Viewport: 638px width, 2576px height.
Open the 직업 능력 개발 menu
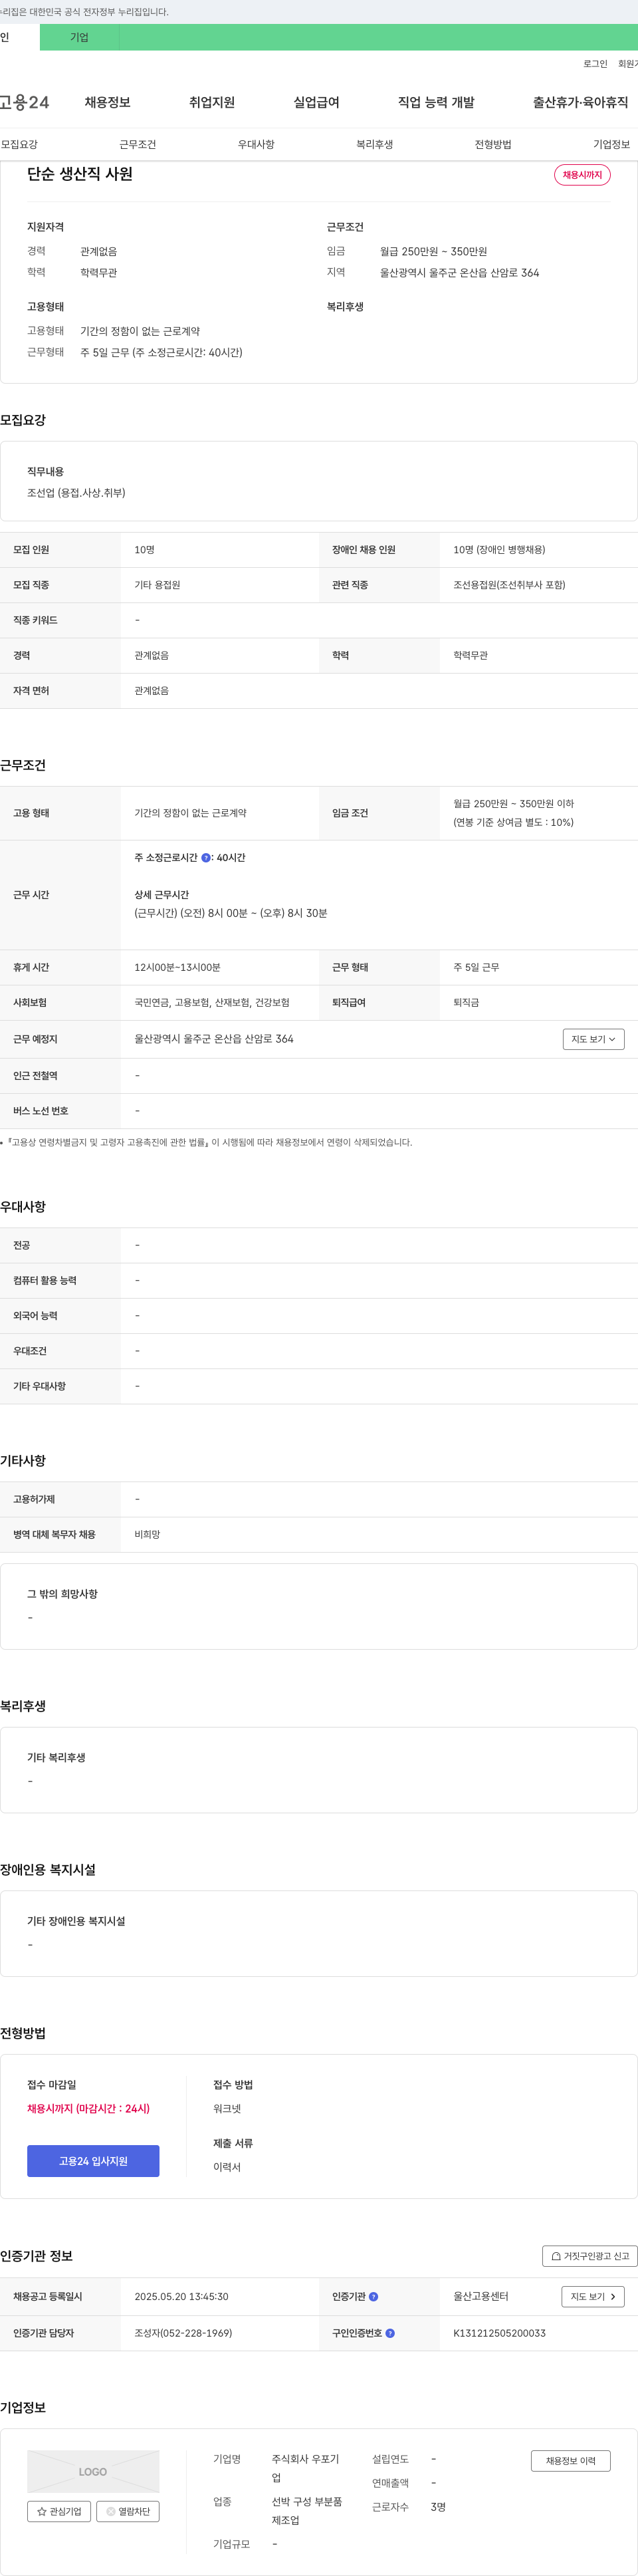tap(436, 102)
